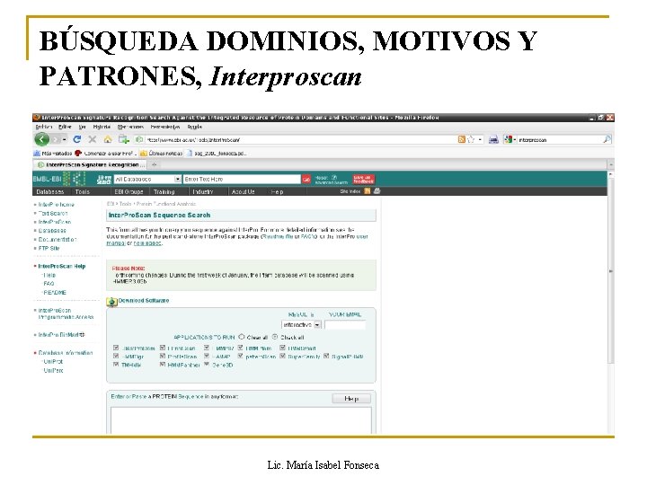This screenshot has height=485, width=647.
Task: Open the tab list dropdown arrow
Action: pos(611,164)
